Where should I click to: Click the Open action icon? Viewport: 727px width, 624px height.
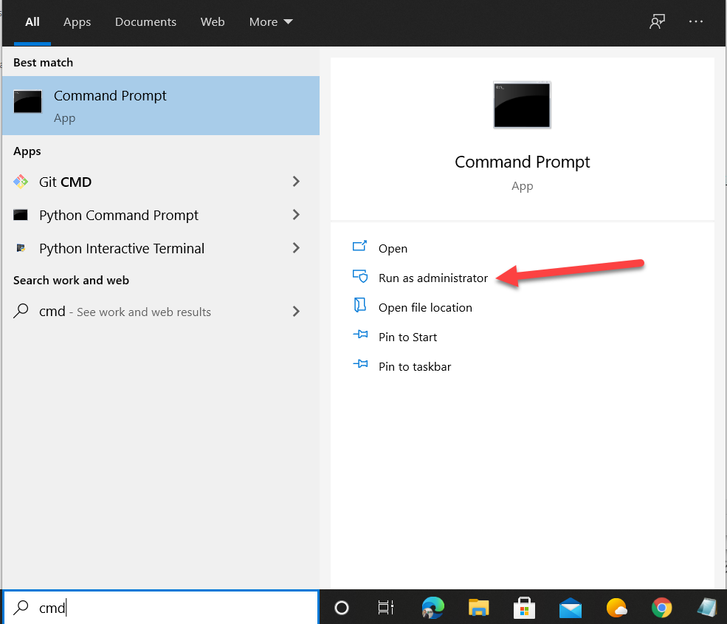359,246
